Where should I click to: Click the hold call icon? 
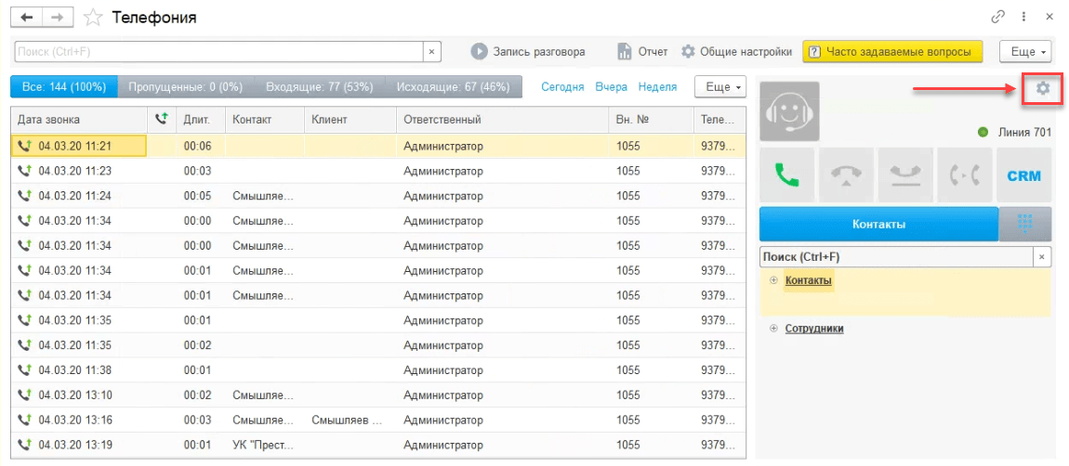[905, 175]
